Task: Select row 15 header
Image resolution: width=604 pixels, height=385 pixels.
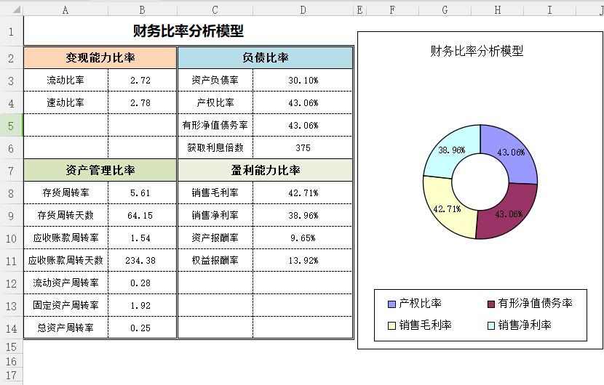Action: (11, 346)
